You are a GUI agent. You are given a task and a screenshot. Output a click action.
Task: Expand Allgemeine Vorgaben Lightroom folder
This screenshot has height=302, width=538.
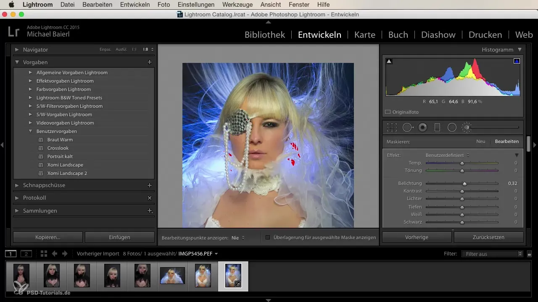(30, 73)
